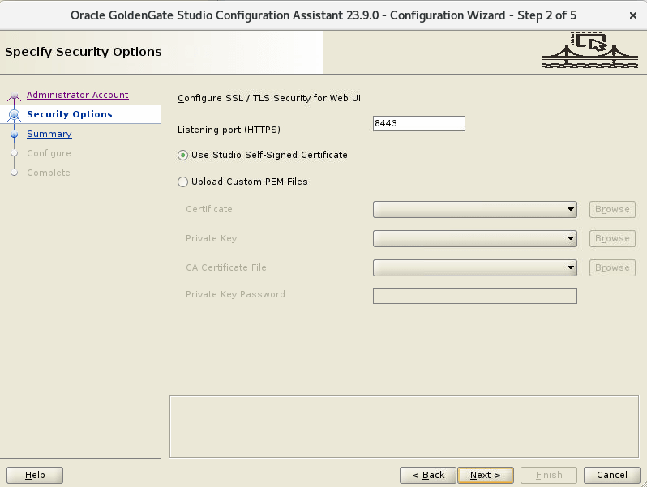The width and height of the screenshot is (647, 487).
Task: Click the Private Key Password: label
Action: [237, 294]
